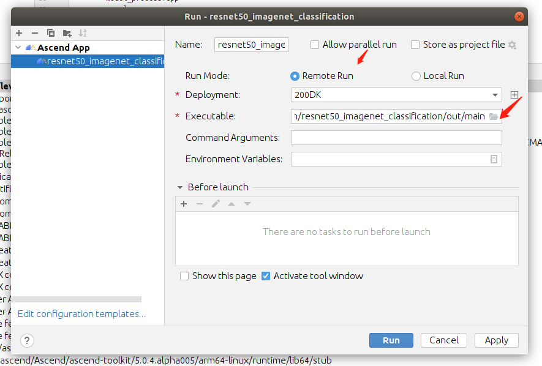Enable Allow parallel run checkbox
Screen dimensions: 542x366
315,45
